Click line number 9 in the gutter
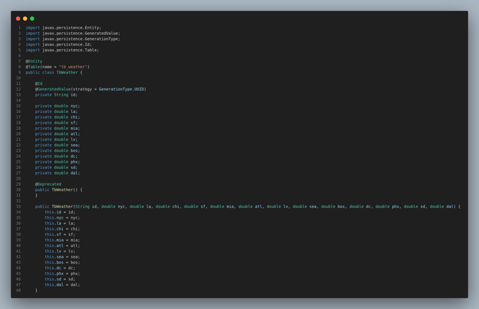 pyautogui.click(x=19, y=72)
